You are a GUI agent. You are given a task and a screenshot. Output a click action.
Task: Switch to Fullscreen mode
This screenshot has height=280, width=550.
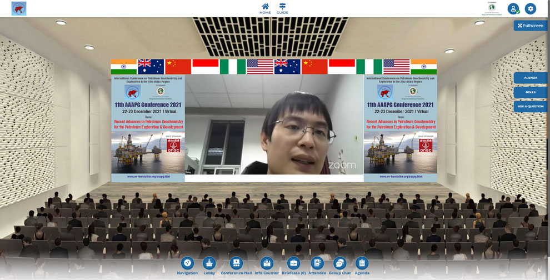pyautogui.click(x=531, y=26)
